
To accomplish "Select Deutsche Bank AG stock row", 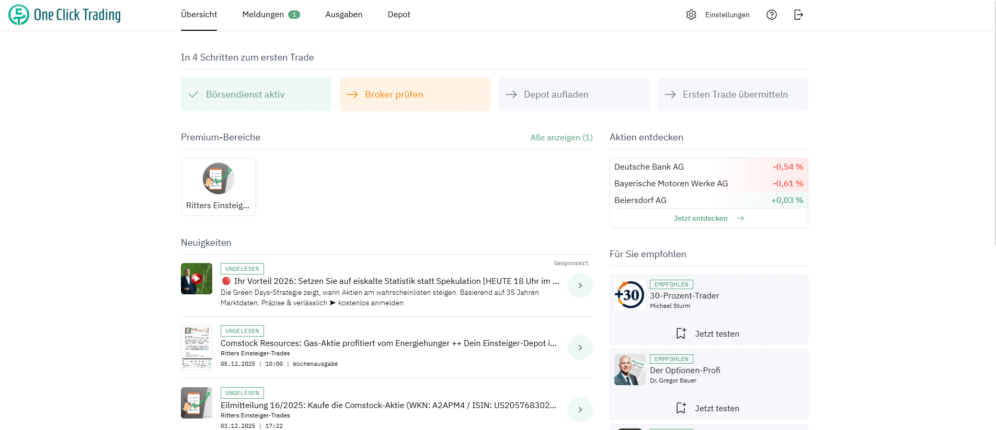I will [708, 167].
